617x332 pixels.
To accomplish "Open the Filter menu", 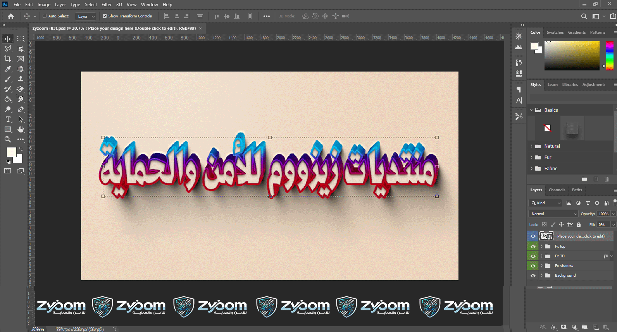I will click(107, 5).
